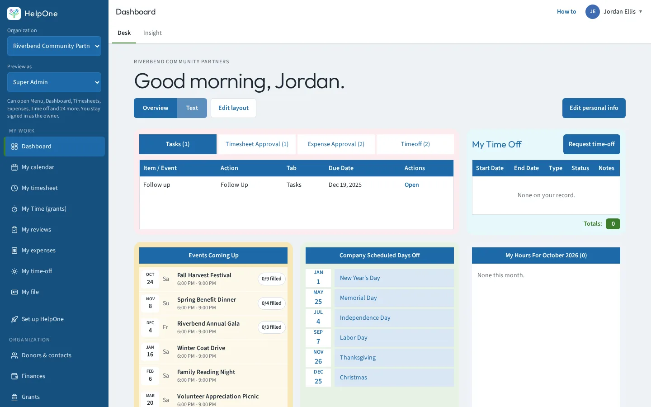Open the Timeoff (2) tab
651x407 pixels.
pyautogui.click(x=415, y=144)
